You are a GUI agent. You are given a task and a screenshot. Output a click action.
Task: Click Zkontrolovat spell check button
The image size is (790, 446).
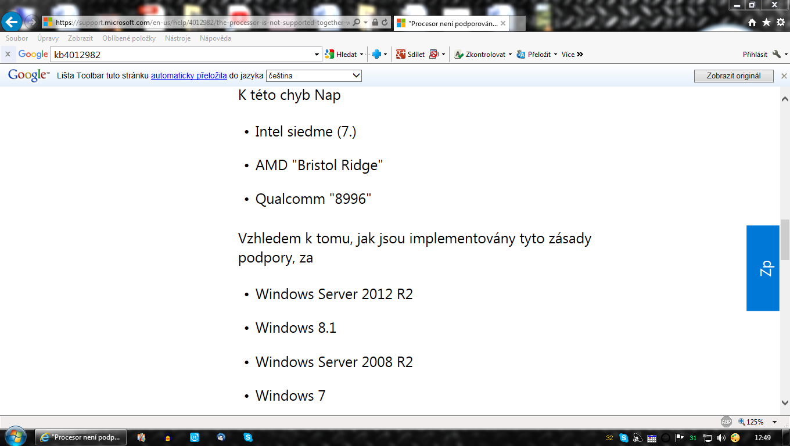click(480, 54)
